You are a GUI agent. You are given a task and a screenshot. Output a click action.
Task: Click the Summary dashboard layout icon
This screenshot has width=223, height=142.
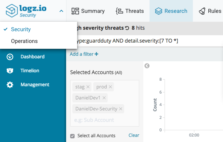[x=75, y=11]
